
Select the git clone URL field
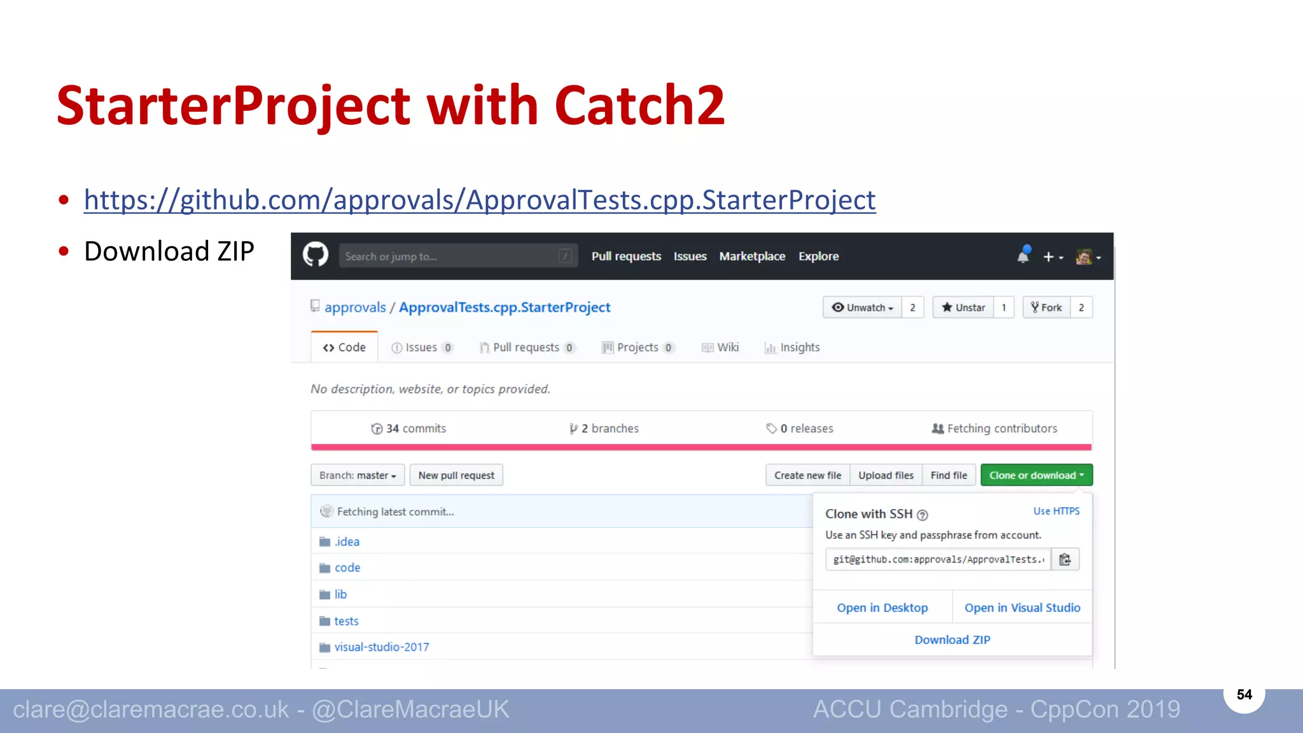click(938, 559)
